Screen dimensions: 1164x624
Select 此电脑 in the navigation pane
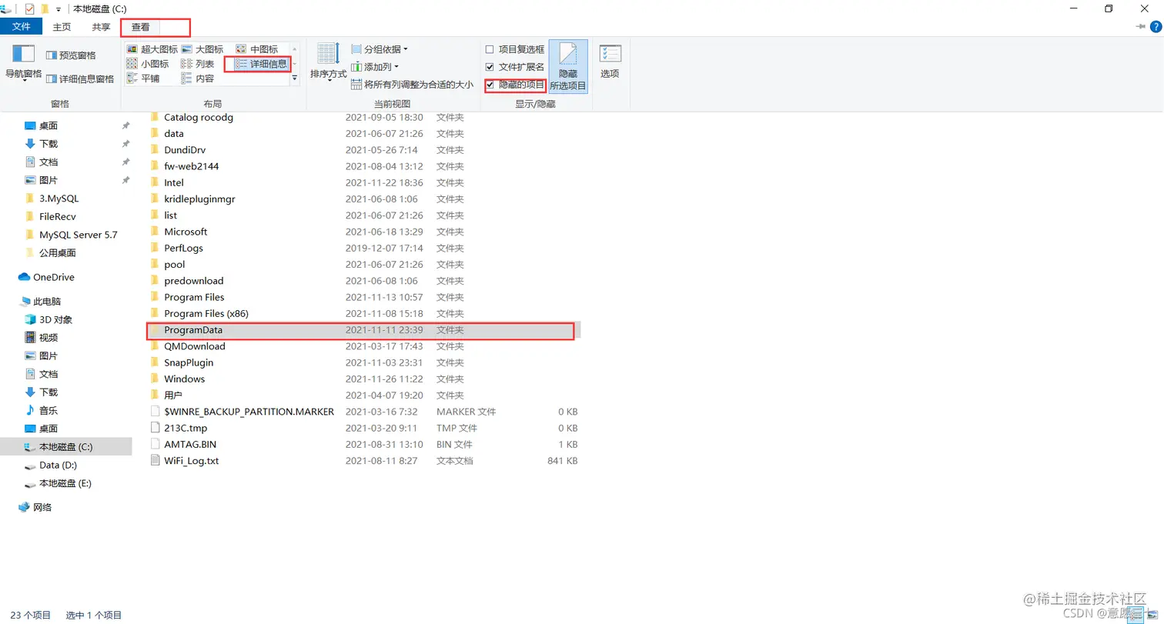coord(46,302)
